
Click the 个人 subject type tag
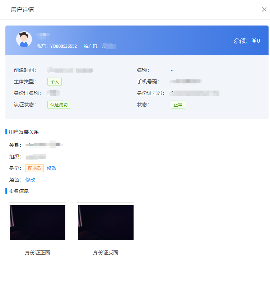click(55, 82)
